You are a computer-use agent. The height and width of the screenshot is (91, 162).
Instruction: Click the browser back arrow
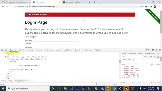(3, 7)
